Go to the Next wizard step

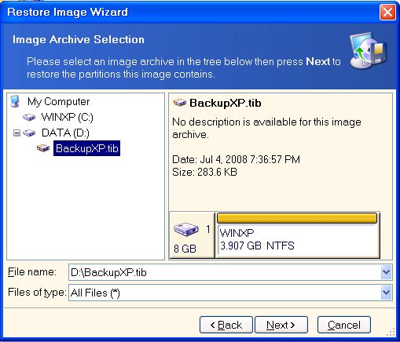coord(281,325)
